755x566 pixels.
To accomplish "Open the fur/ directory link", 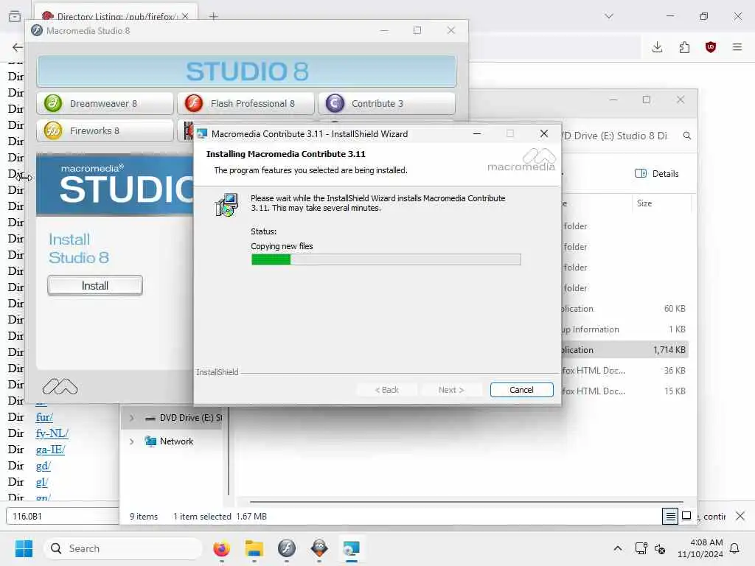I will (44, 417).
